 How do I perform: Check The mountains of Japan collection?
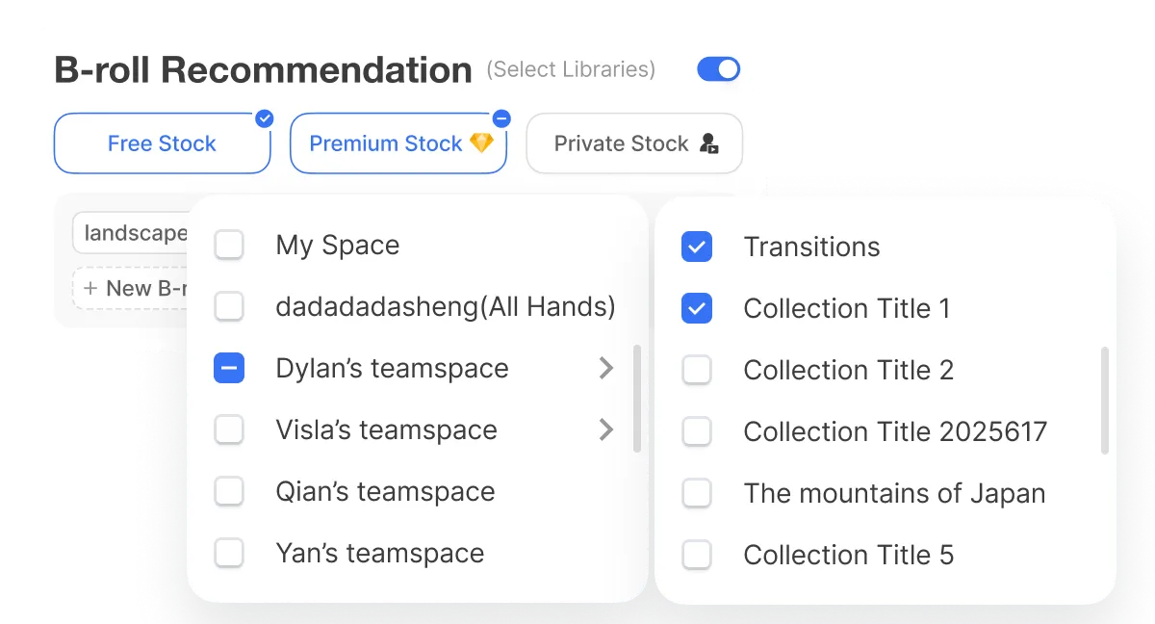click(696, 493)
